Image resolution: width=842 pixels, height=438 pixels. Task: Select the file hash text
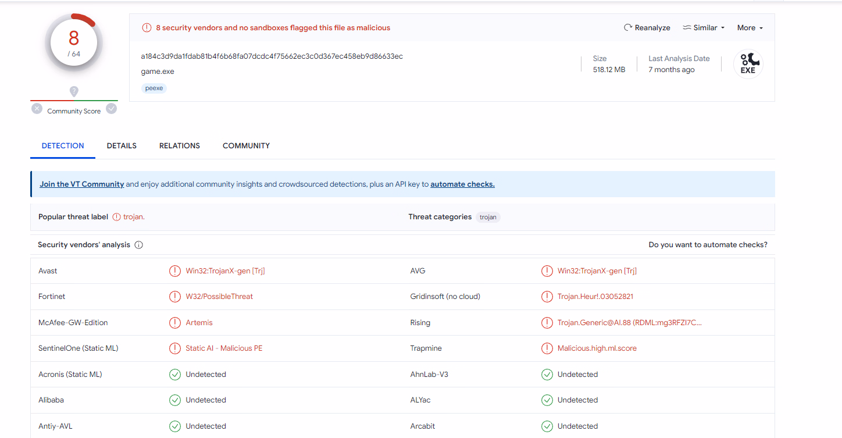[x=272, y=56]
